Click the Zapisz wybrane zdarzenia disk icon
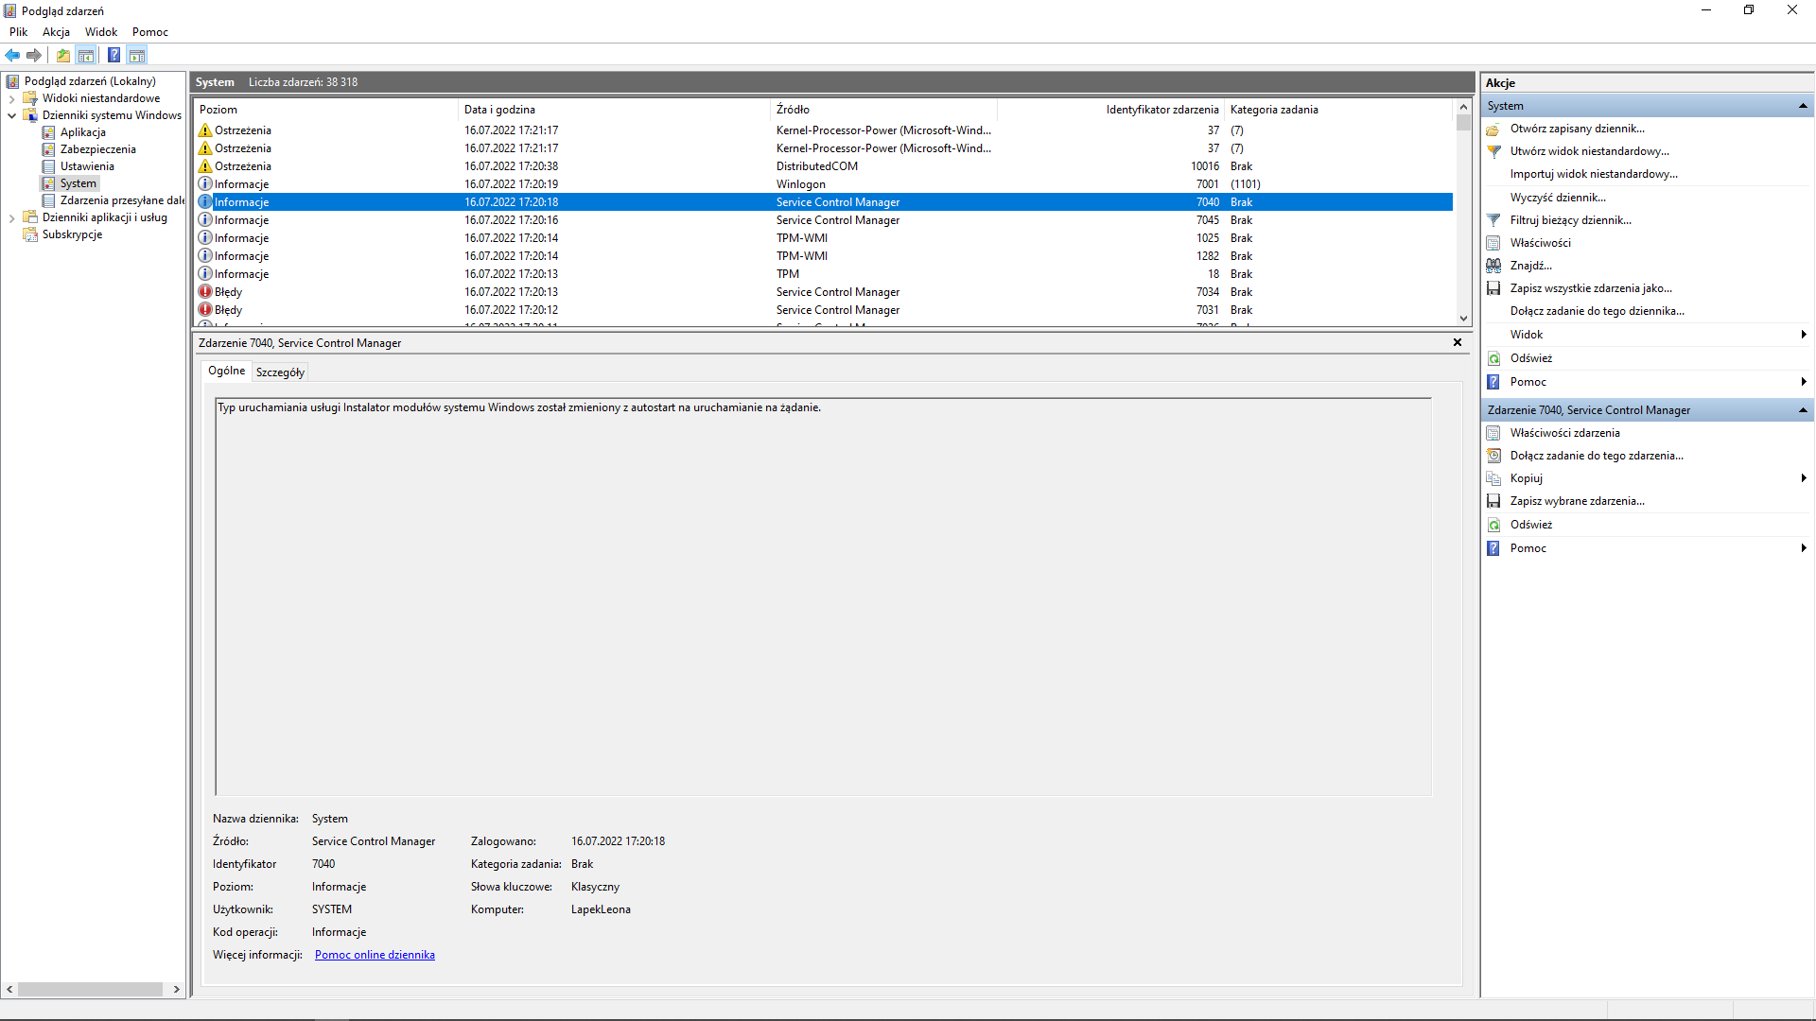Image resolution: width=1816 pixels, height=1021 pixels. tap(1493, 501)
